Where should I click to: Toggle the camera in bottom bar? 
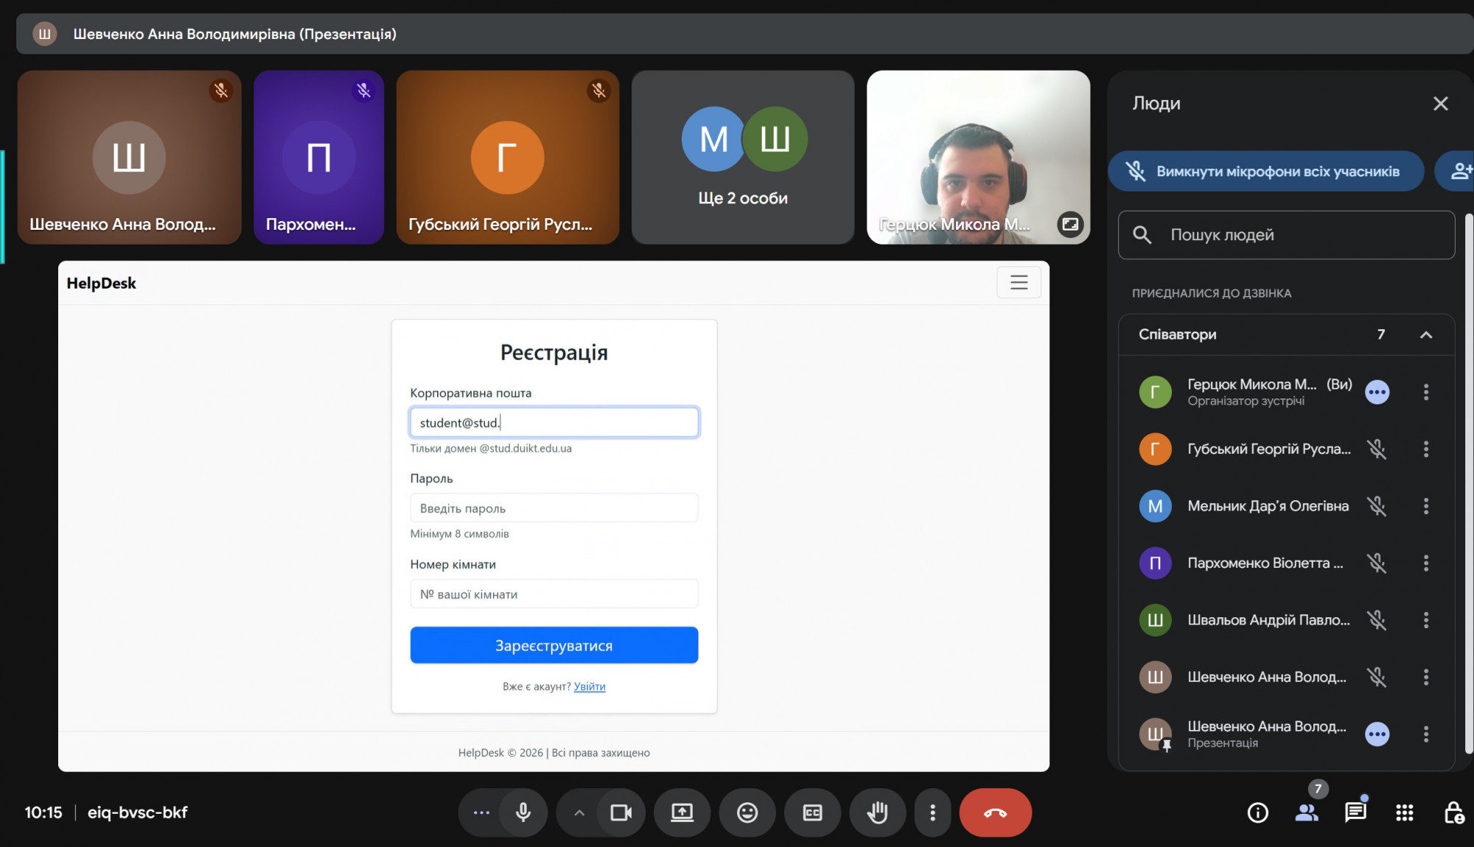click(x=621, y=812)
